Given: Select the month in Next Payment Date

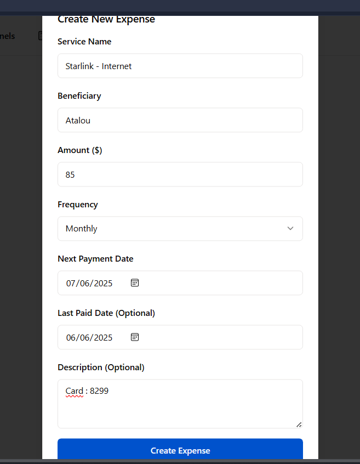Looking at the screenshot, I should point(72,284).
